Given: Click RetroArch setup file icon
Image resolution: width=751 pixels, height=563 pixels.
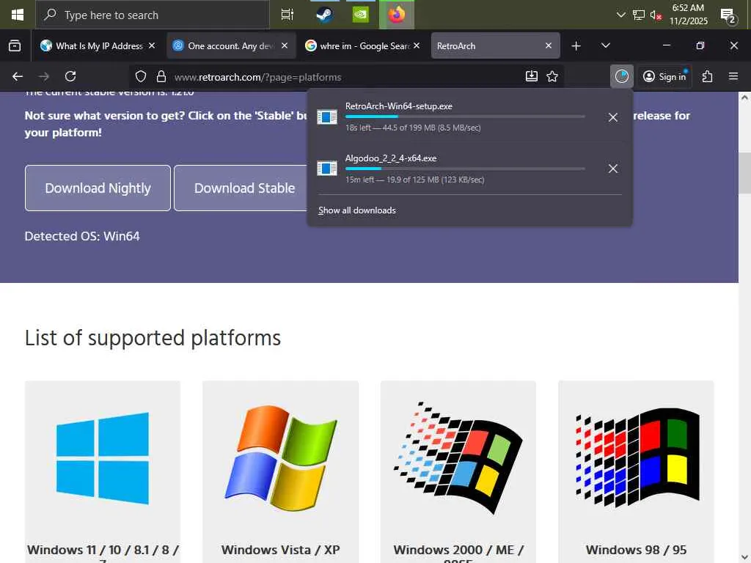Looking at the screenshot, I should (x=327, y=117).
